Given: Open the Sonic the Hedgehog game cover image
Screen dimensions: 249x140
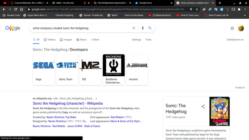Looking at the screenshot, I should coord(219,111).
